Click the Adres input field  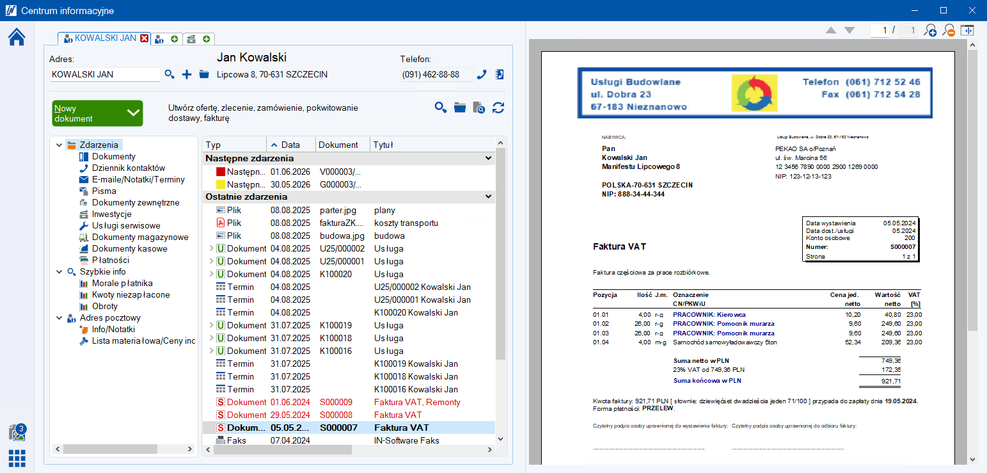point(105,74)
